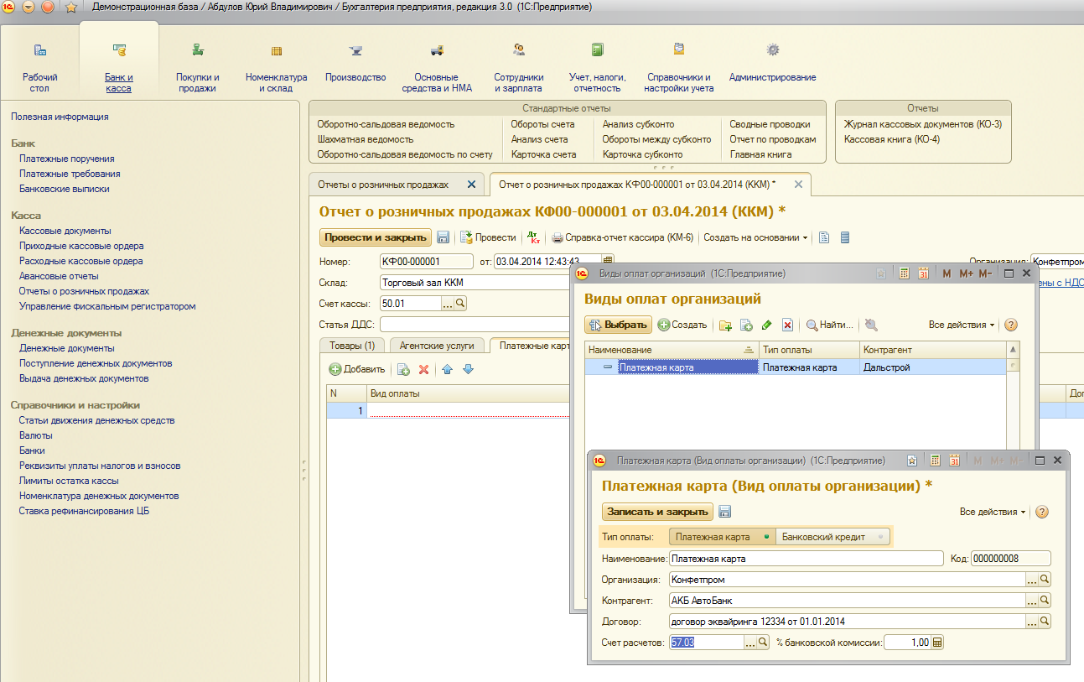Select the Платежная карта row in the list
1084x682 pixels.
[x=795, y=367]
